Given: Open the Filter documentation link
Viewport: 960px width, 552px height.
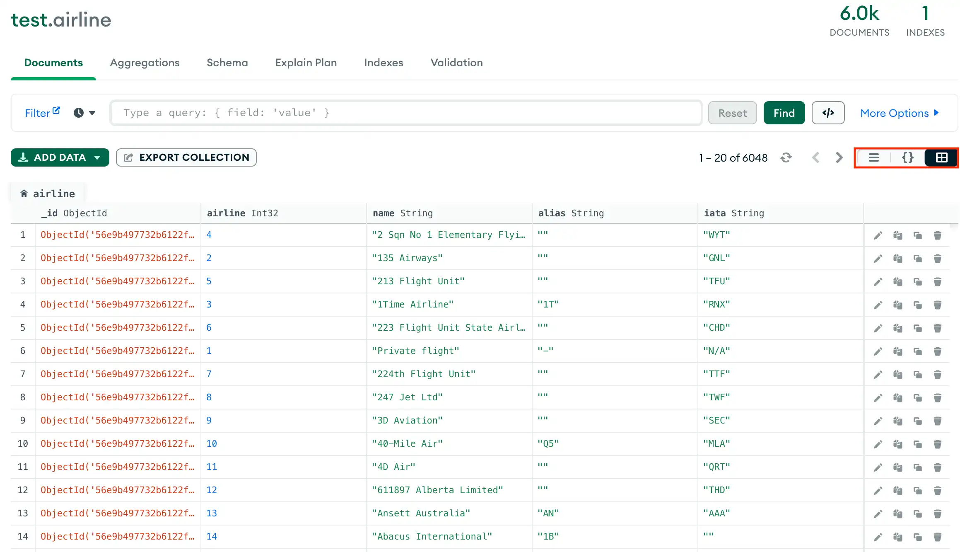Looking at the screenshot, I should coord(42,113).
